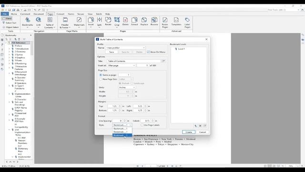The height and width of the screenshot is (172, 305).
Task: Activate the Select Text tool
Action: (x=9, y=23)
